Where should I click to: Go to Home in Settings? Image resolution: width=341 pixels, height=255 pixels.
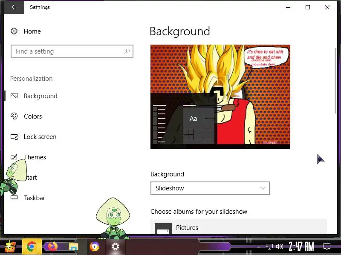click(32, 31)
